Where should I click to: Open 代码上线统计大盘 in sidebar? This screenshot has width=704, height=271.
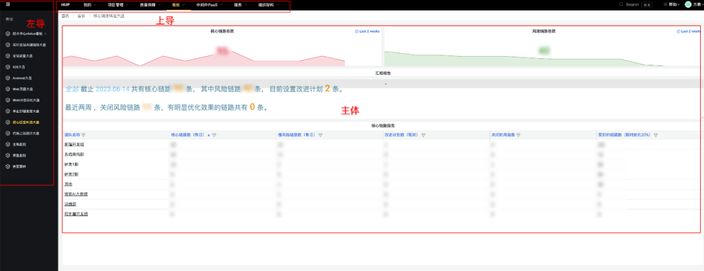(26, 134)
